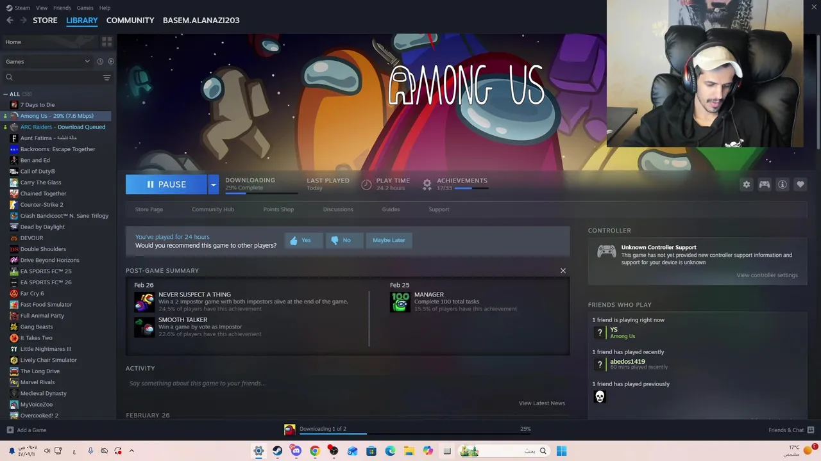Click View controller settings link
The width and height of the screenshot is (821, 461).
[x=767, y=275]
